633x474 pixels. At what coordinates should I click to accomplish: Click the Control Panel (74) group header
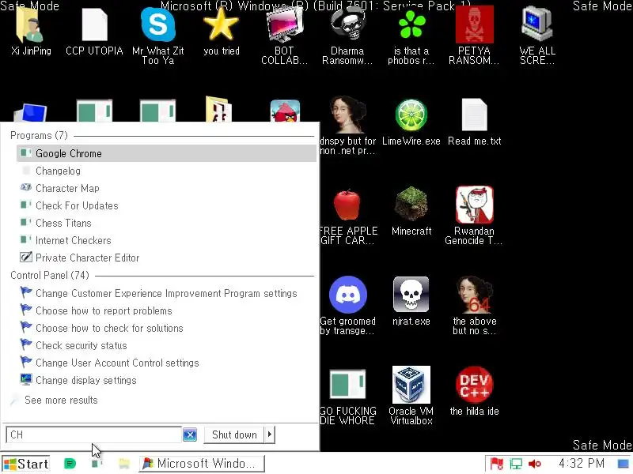tap(50, 275)
